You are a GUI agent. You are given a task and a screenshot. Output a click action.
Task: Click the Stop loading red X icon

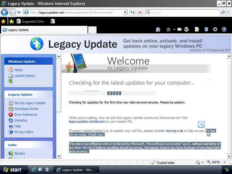coord(140,12)
